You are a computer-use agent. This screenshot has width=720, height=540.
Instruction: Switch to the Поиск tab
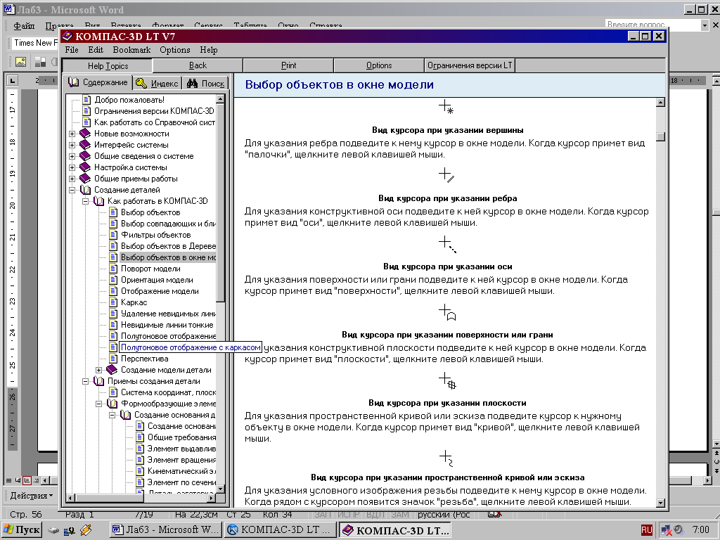pos(206,83)
